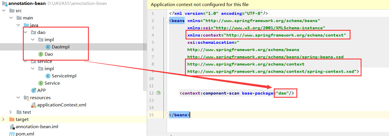Collapse the resources folder node
The height and width of the screenshot is (136, 389).
click(18, 98)
